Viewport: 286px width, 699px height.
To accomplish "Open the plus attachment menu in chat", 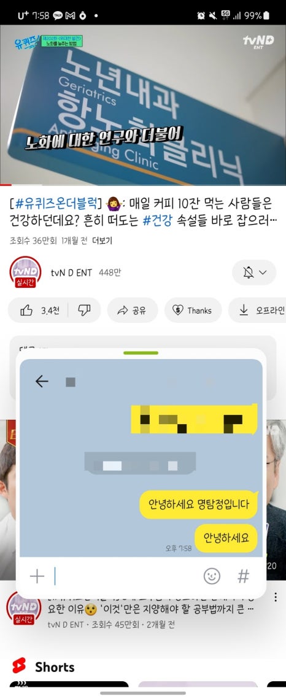I will (x=37, y=576).
